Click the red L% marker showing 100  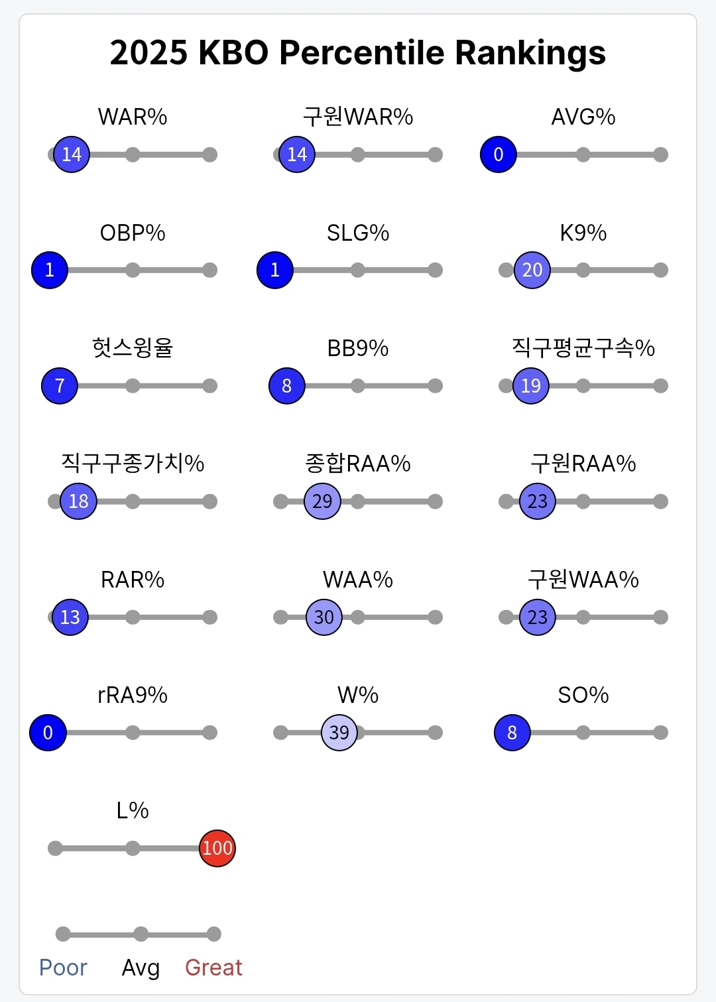217,848
